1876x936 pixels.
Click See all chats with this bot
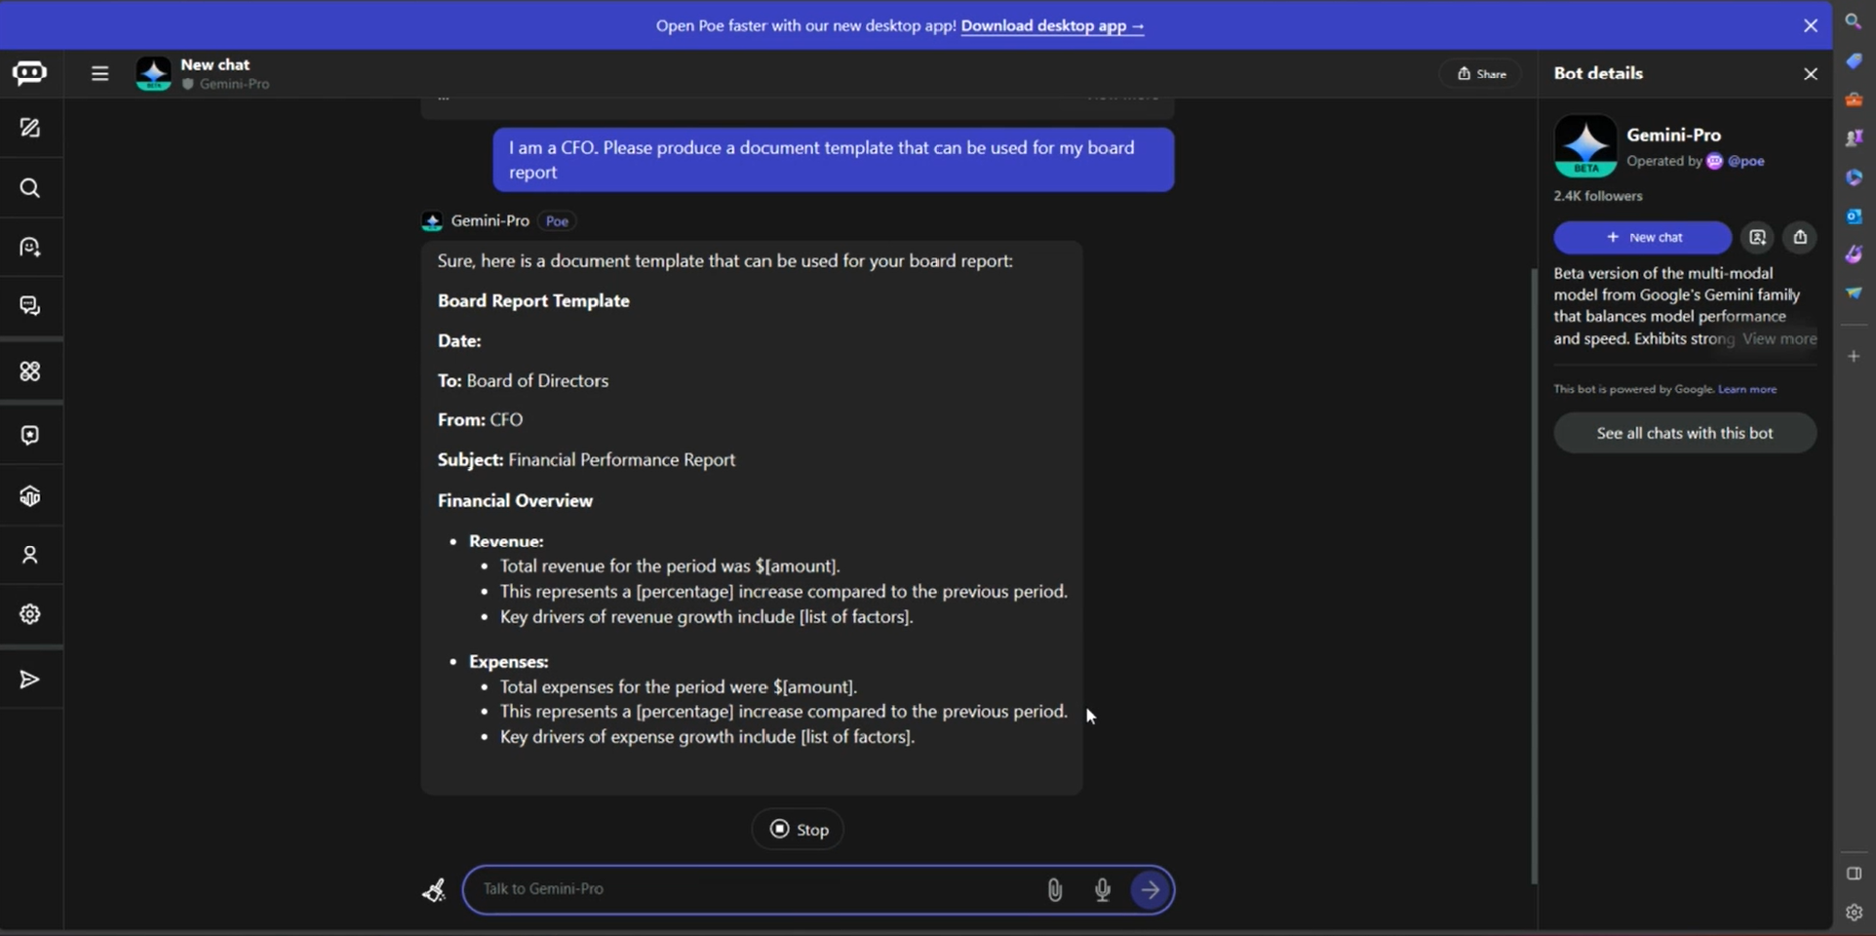[x=1685, y=433]
